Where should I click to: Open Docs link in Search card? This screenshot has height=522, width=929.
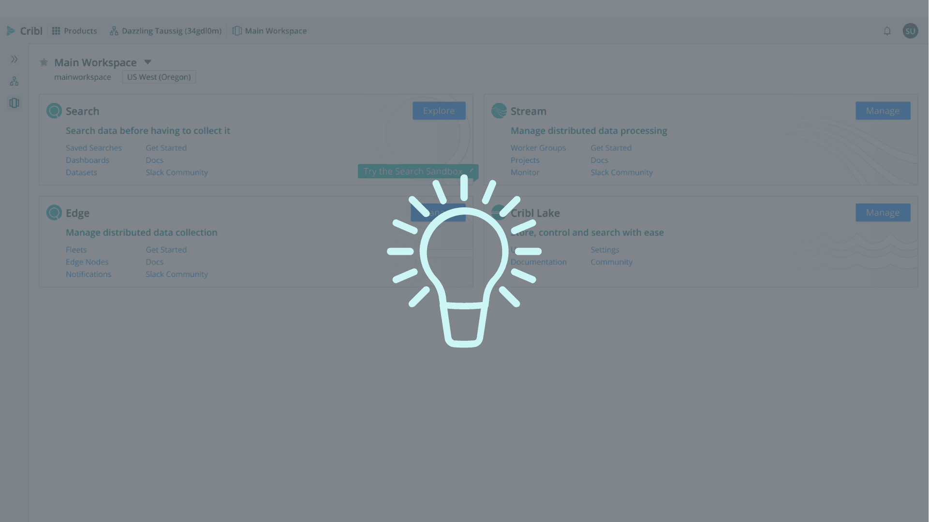154,160
